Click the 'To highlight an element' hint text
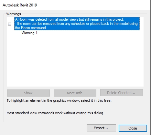This screenshot has width=151, height=135. point(59,100)
